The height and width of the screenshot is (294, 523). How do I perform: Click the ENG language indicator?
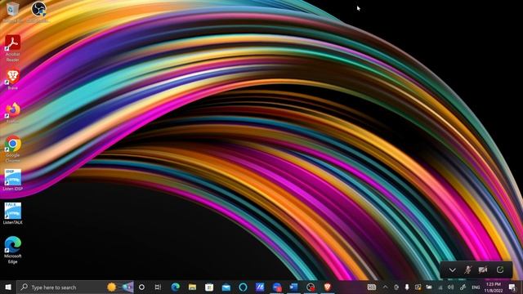click(476, 287)
